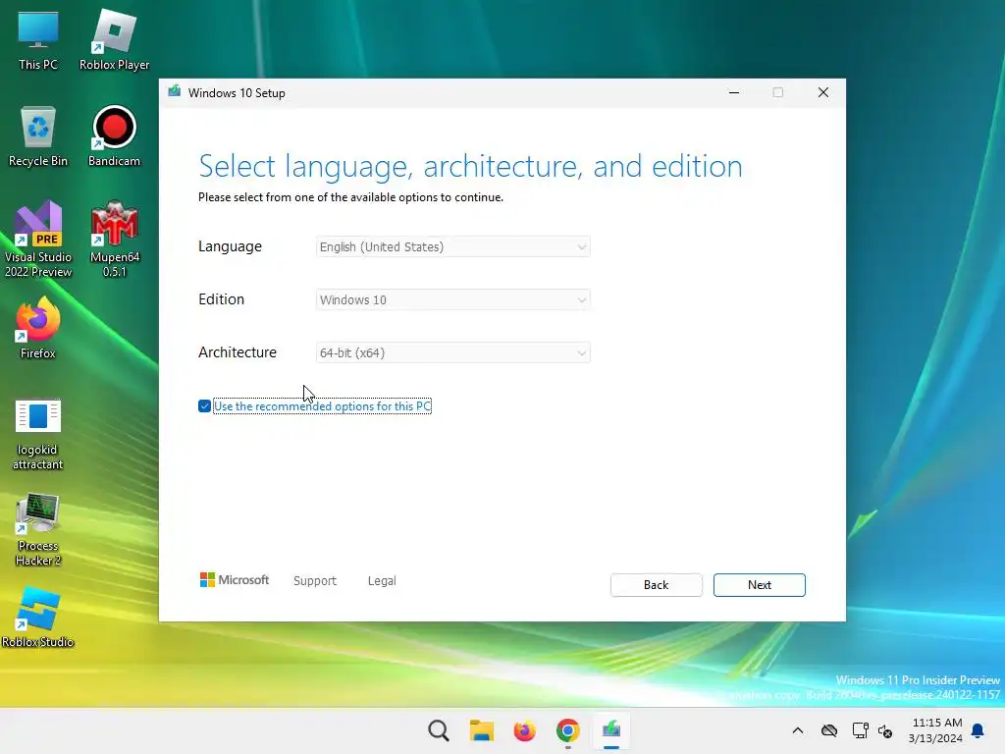The width and height of the screenshot is (1005, 754).
Task: Minimize the Windows 10 Setup window
Action: point(734,92)
